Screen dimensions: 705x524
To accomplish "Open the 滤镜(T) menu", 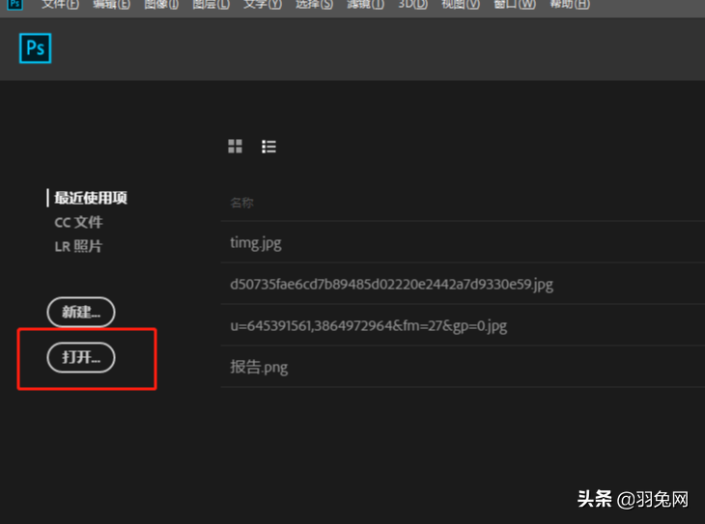I will tap(366, 5).
